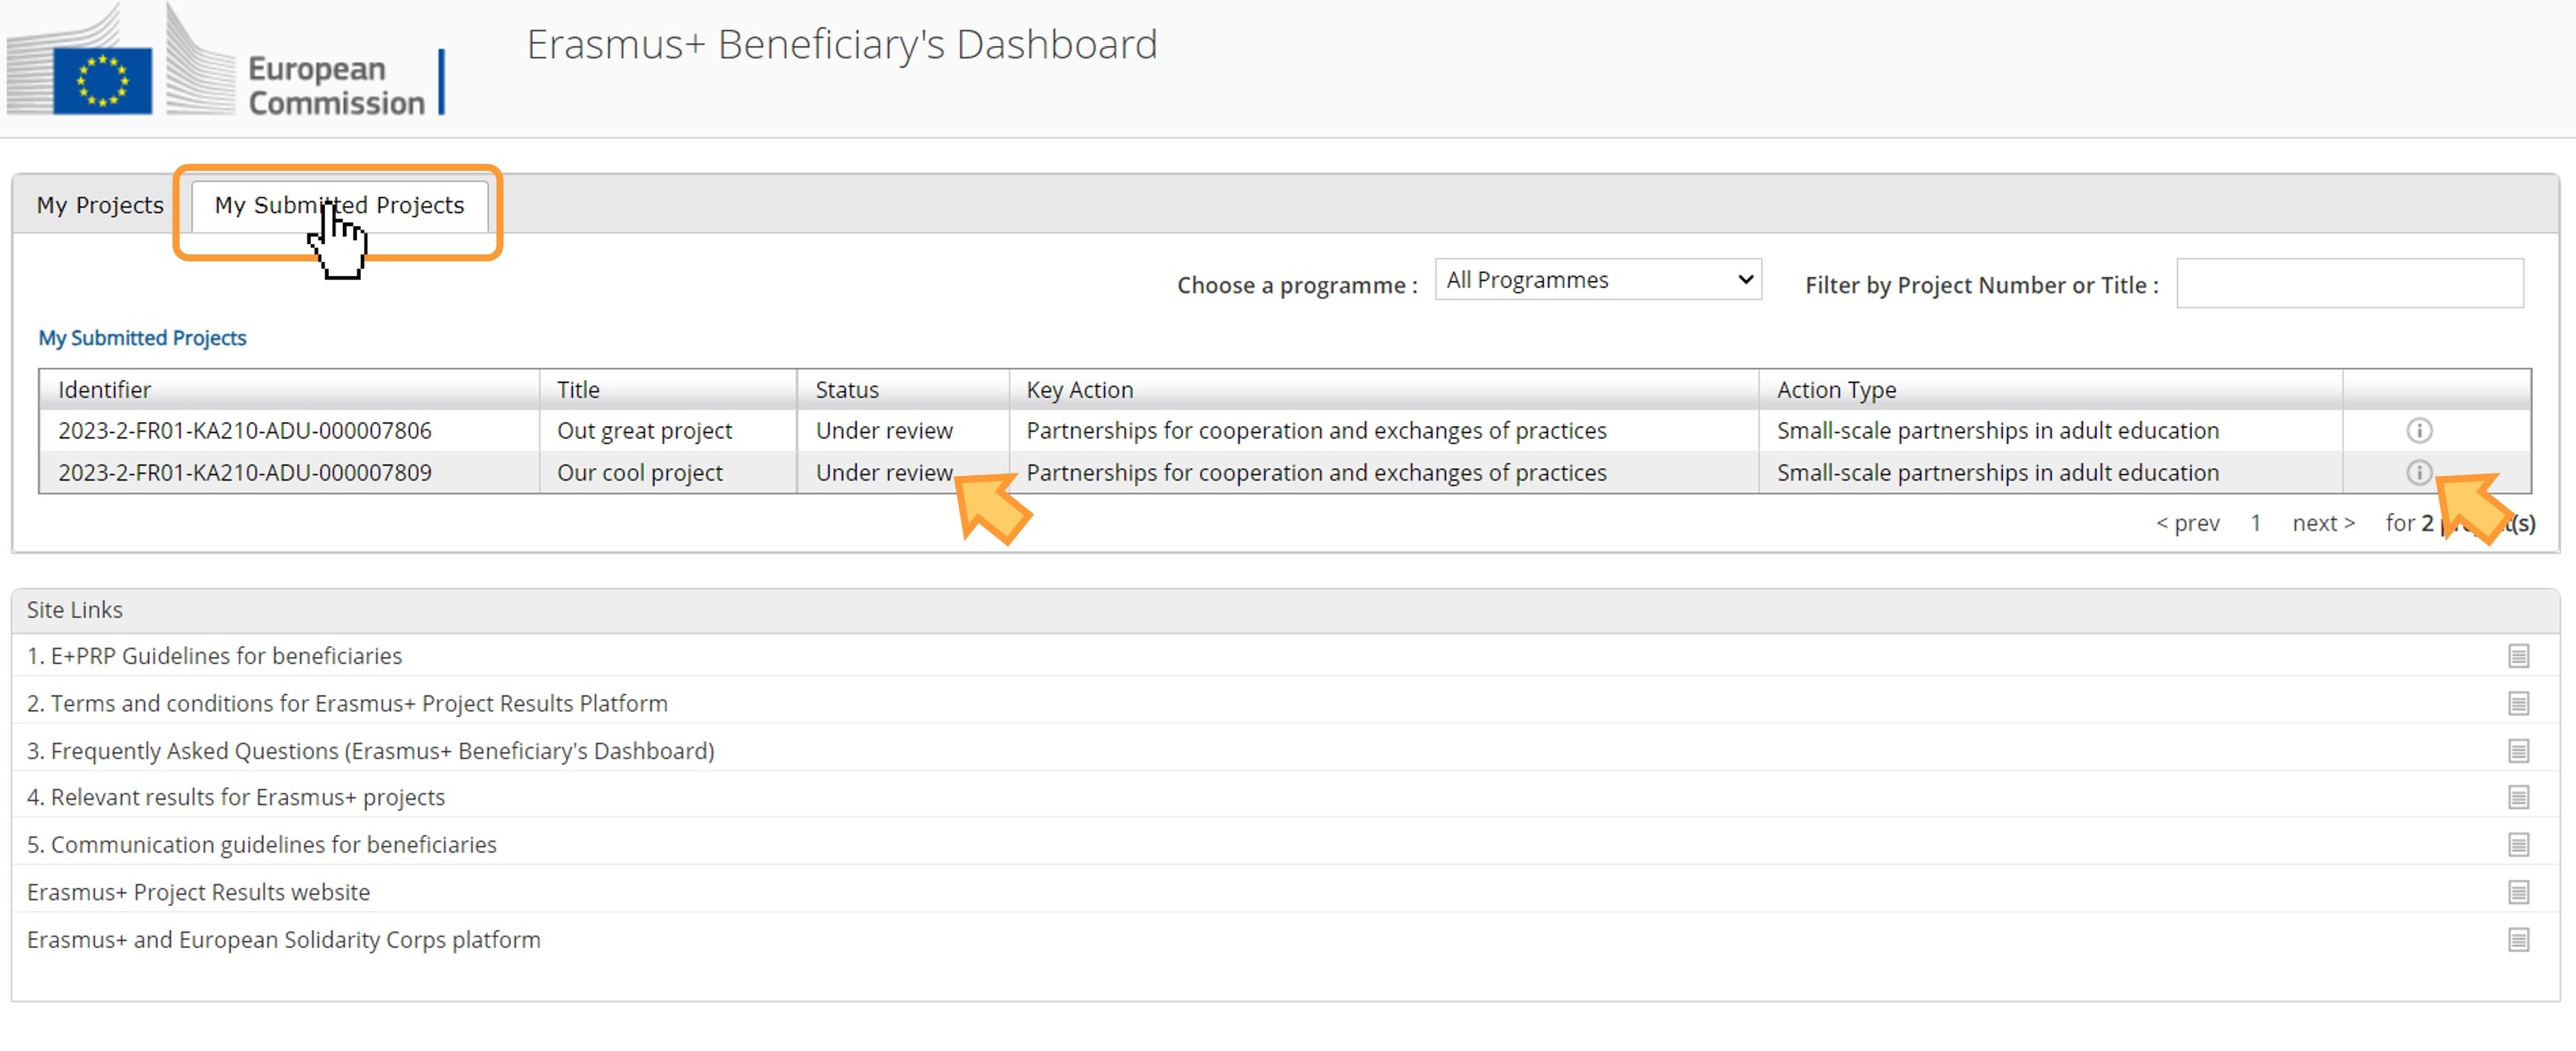Open document icon for Relevant results row

click(2518, 798)
